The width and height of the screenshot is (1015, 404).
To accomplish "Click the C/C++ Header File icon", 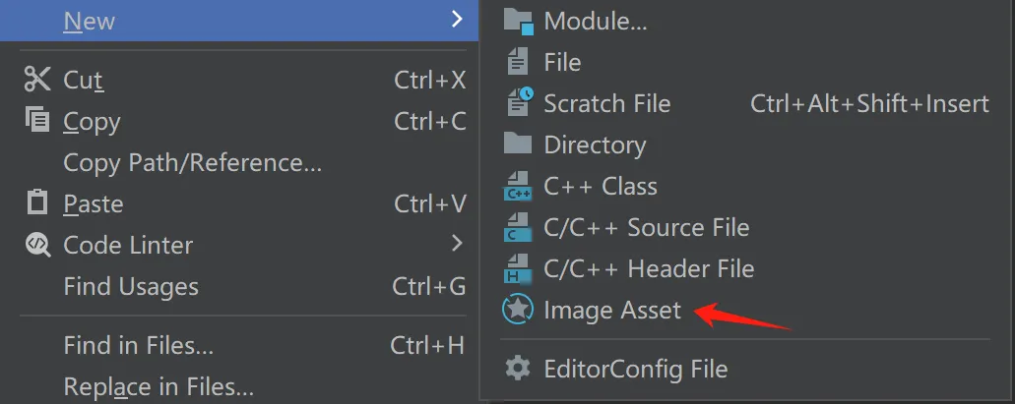I will 518,268.
